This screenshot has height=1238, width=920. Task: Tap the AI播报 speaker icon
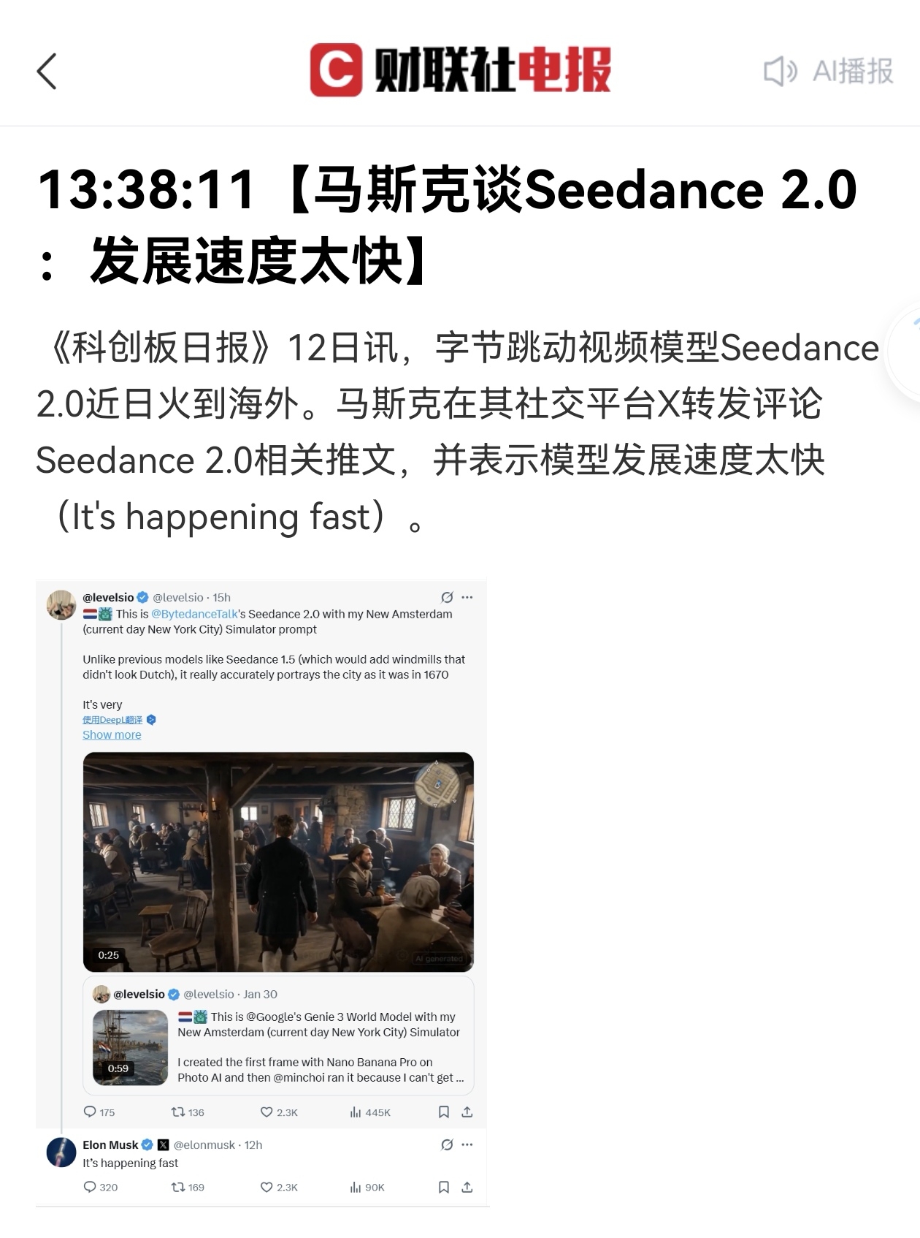tap(780, 72)
